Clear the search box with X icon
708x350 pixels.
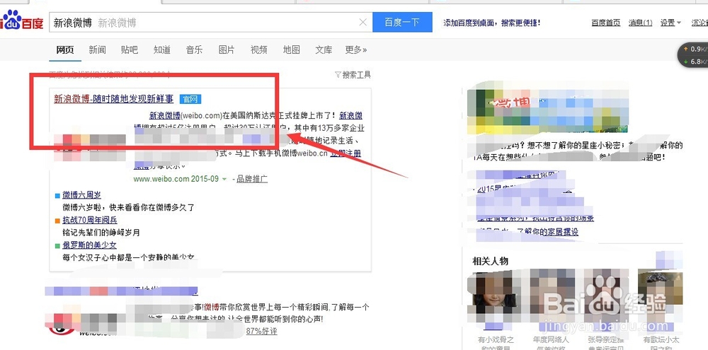click(x=362, y=22)
